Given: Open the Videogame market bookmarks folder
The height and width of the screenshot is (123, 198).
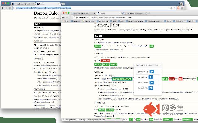Looking at the screenshot, I should 153,21.
